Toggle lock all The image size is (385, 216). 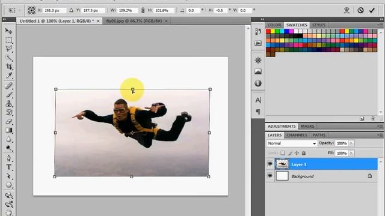click(304, 153)
